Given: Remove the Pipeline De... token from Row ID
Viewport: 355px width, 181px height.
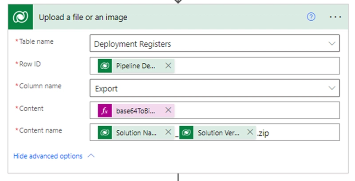Looking at the screenshot, I should point(168,66).
